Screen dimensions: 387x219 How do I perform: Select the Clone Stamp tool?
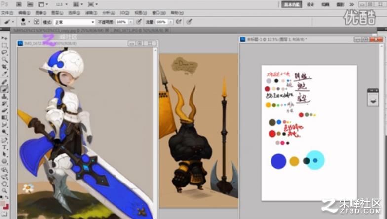[4, 97]
